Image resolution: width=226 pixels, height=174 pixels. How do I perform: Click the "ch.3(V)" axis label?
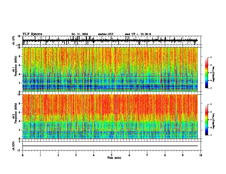[13, 146]
